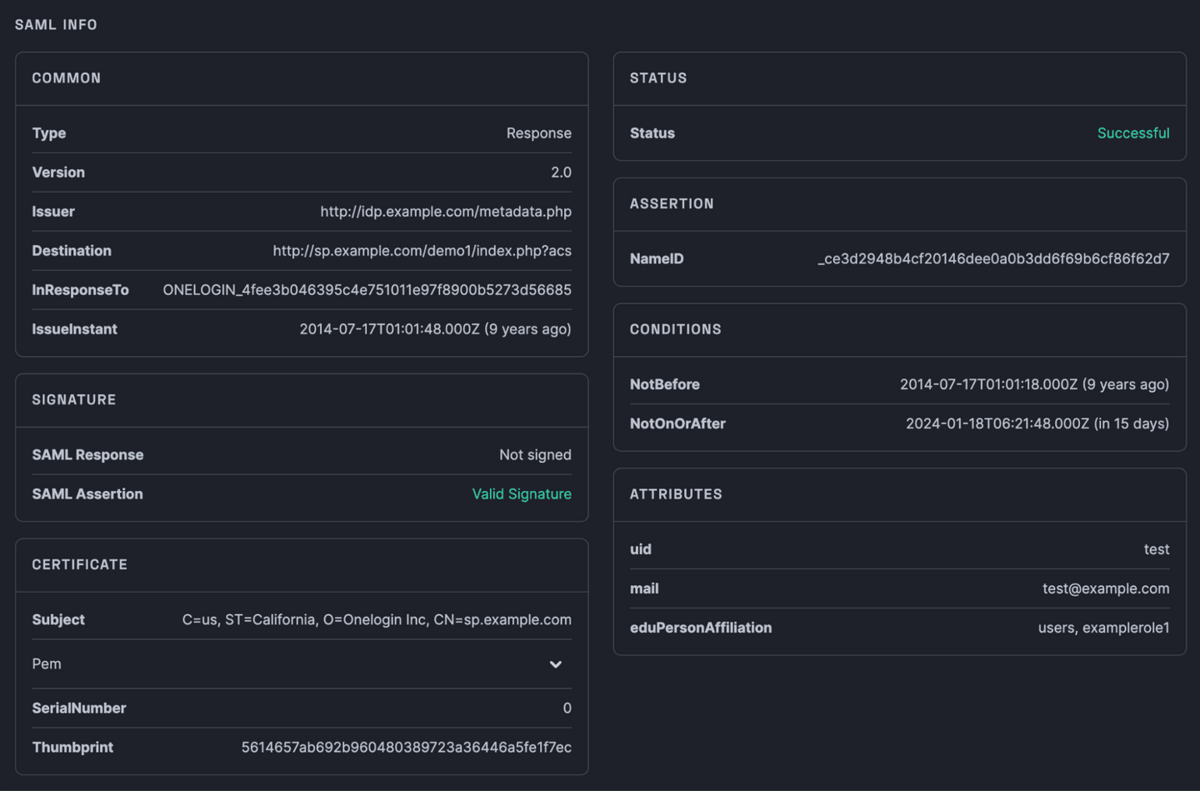Image resolution: width=1200 pixels, height=791 pixels.
Task: Select the NotOnOrAfter timestamp value
Action: coord(1037,423)
